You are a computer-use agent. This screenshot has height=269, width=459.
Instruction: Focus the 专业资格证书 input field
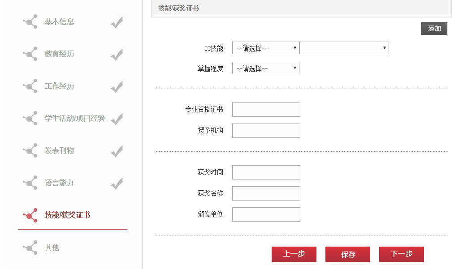(266, 110)
